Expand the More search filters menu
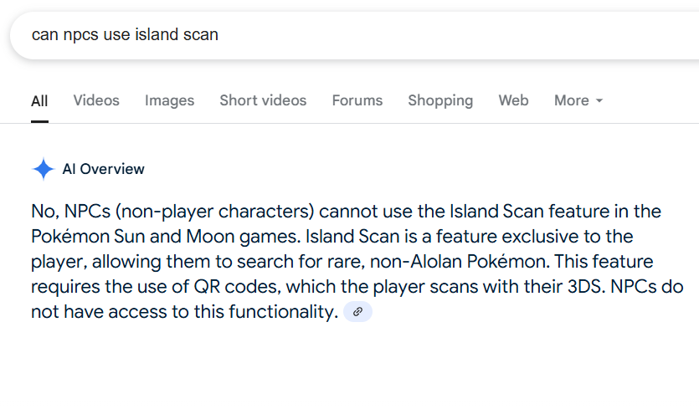Image resolution: width=699 pixels, height=409 pixels. [578, 100]
